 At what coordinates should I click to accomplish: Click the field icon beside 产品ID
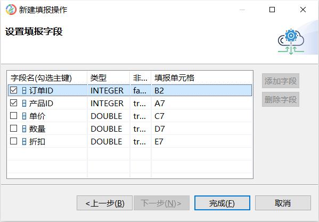tap(24, 103)
